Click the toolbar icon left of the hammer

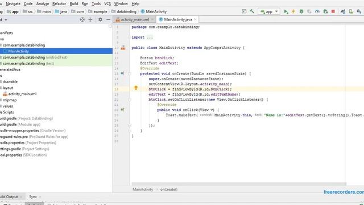(x=244, y=11)
